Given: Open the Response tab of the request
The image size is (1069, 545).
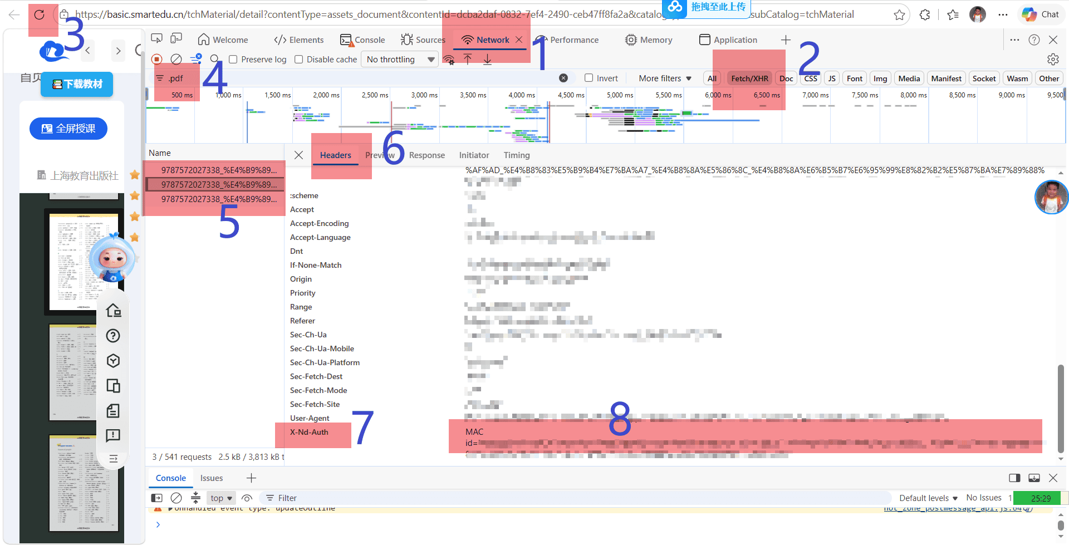Looking at the screenshot, I should 427,155.
